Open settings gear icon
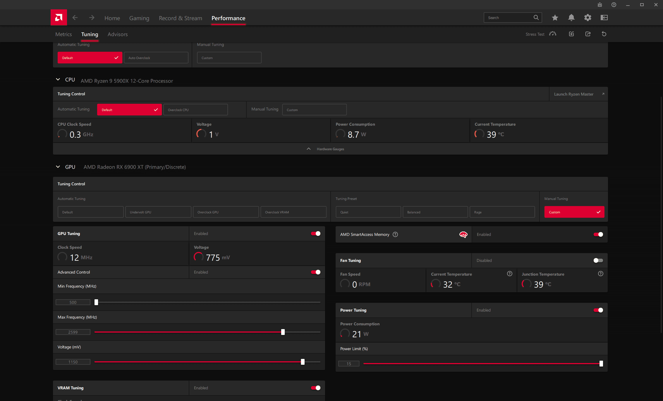This screenshot has width=663, height=401. coord(588,18)
